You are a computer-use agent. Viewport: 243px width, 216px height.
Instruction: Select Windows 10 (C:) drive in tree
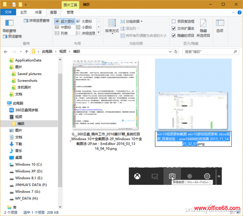tap(28, 165)
